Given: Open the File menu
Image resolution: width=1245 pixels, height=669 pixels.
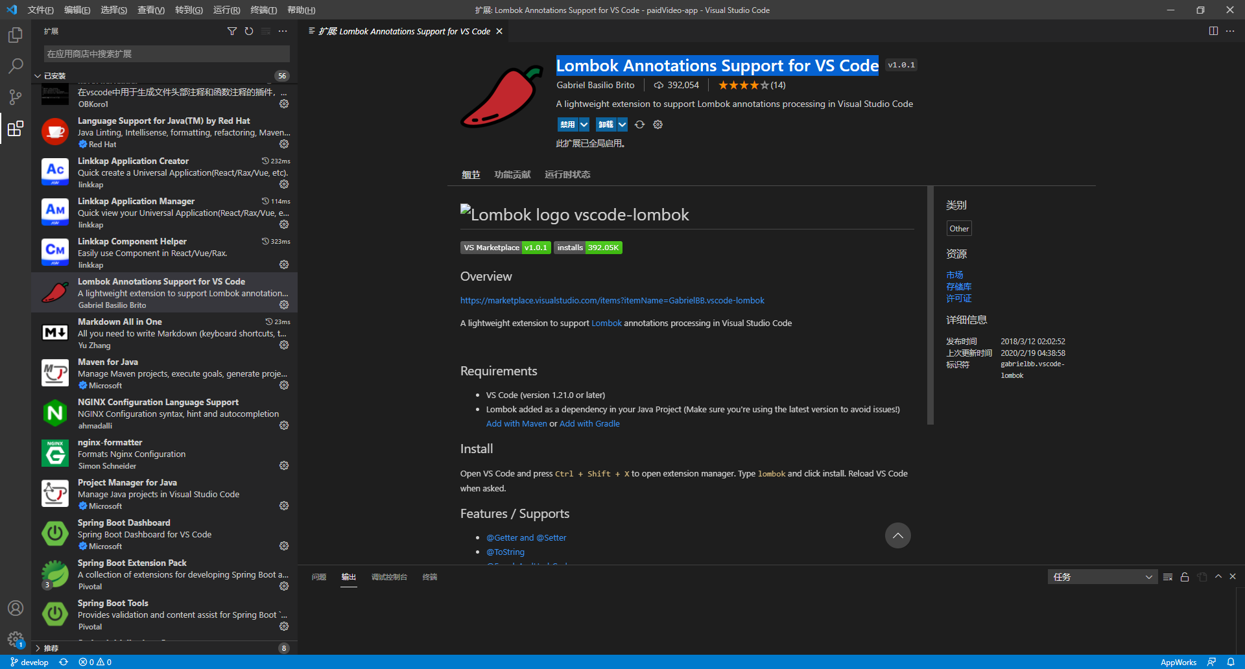Looking at the screenshot, I should tap(40, 10).
